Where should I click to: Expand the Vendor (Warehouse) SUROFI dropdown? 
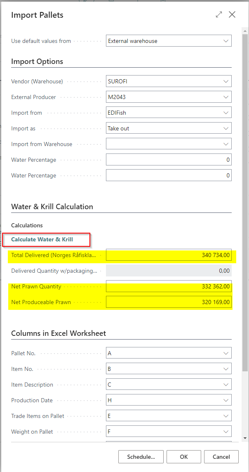168,81
